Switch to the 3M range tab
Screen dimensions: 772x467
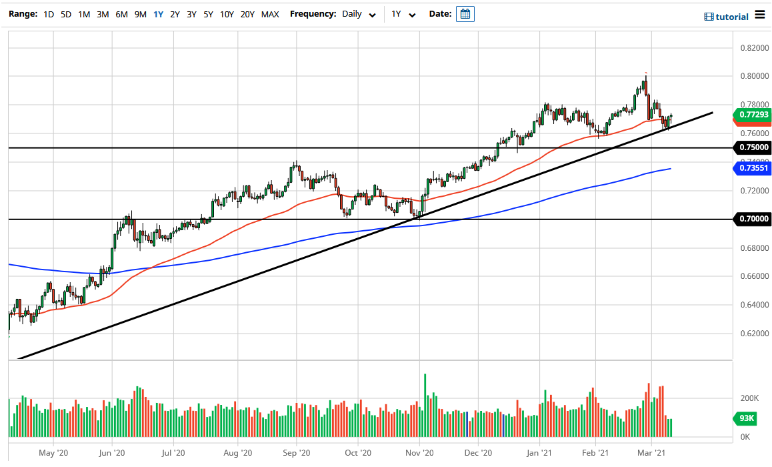coord(102,14)
